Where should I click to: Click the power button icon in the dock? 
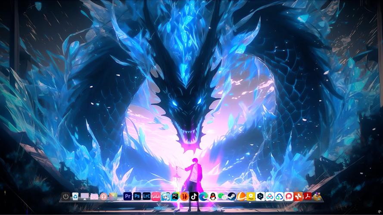coord(66,196)
